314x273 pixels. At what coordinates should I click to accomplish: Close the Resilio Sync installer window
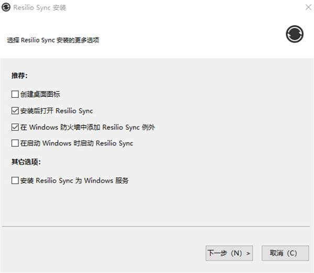tap(308, 7)
